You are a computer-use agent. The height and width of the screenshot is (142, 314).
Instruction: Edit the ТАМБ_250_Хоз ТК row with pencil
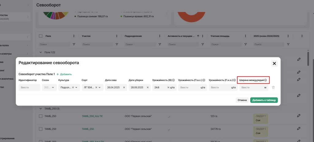pyautogui.click(x=299, y=116)
